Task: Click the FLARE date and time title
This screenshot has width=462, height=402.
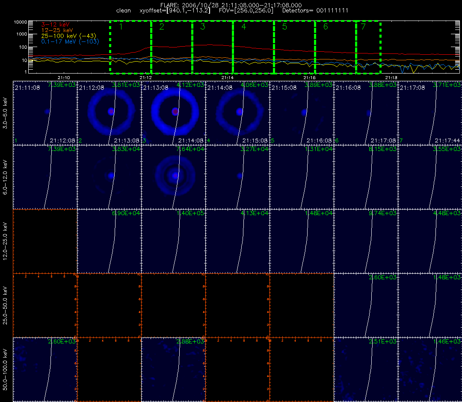Action: pyautogui.click(x=231, y=5)
